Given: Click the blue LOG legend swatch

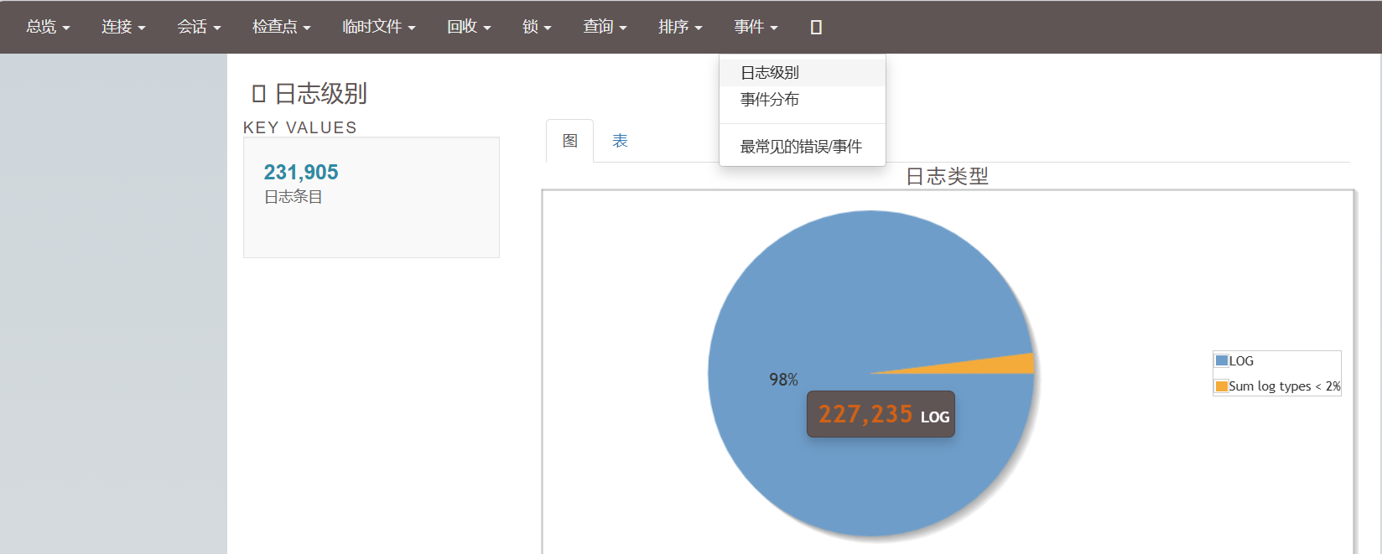Looking at the screenshot, I should 1222,360.
